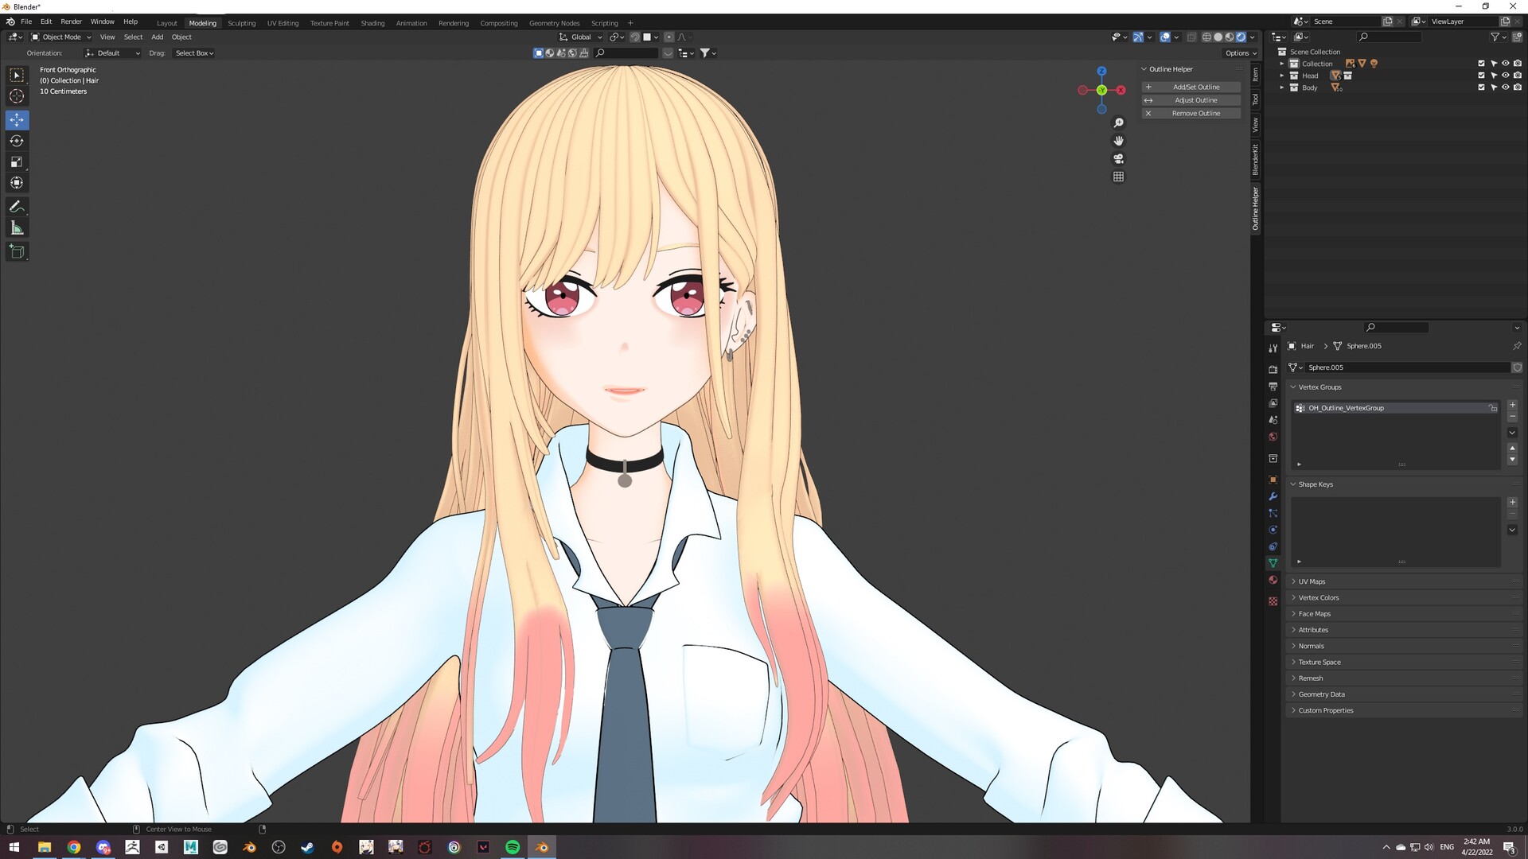Open the Render menu
This screenshot has height=859, width=1528.
point(72,21)
